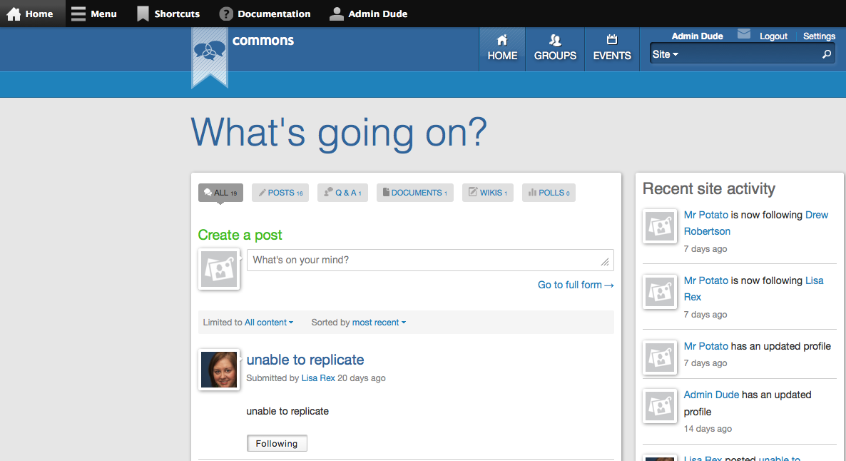Click the Logout link
Viewport: 846px width, 461px height.
click(773, 36)
